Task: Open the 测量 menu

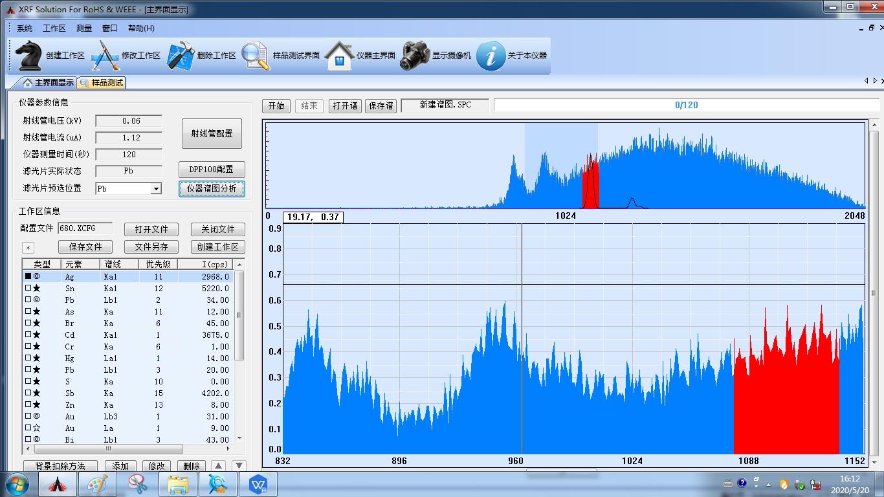Action: [84, 28]
